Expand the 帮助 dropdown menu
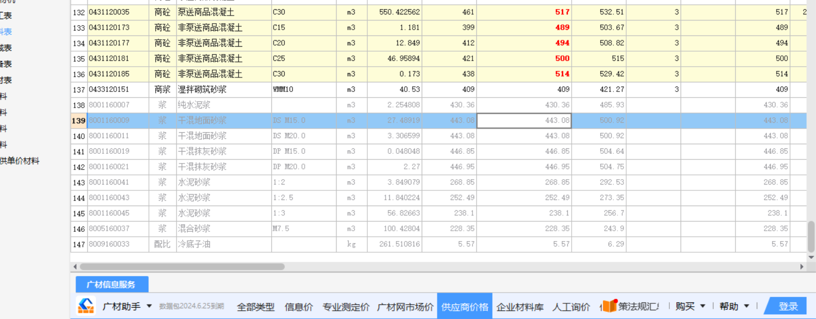816x319 pixels. point(746,306)
